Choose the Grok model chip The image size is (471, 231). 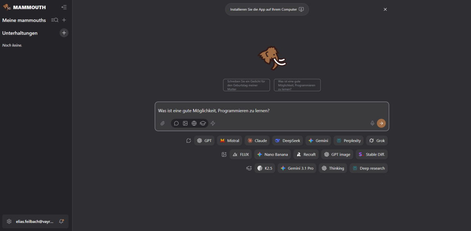(x=377, y=141)
